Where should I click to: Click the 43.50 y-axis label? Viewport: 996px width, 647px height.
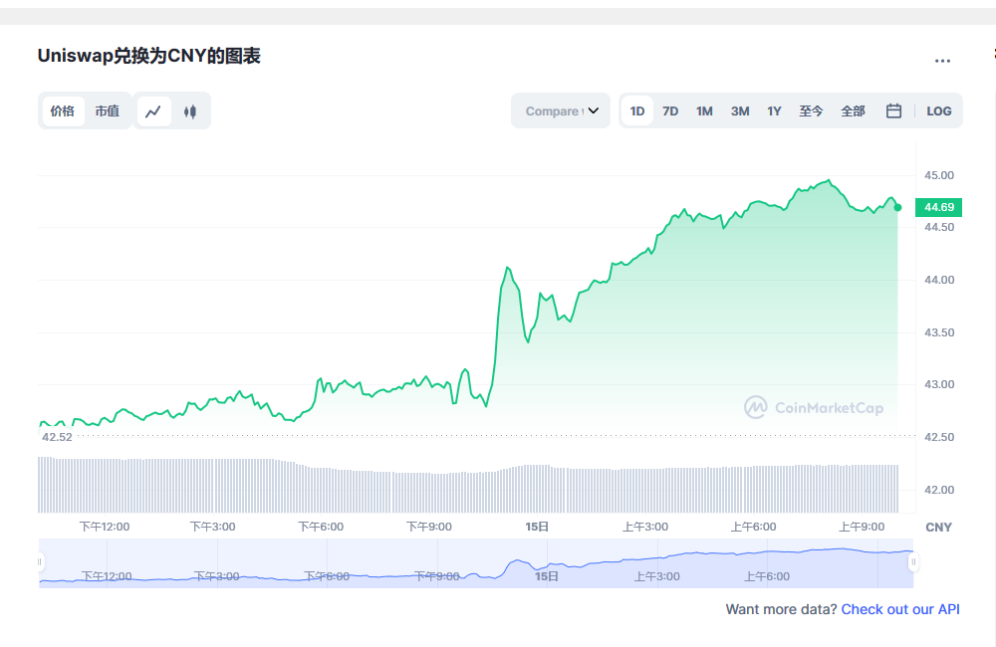pos(939,332)
